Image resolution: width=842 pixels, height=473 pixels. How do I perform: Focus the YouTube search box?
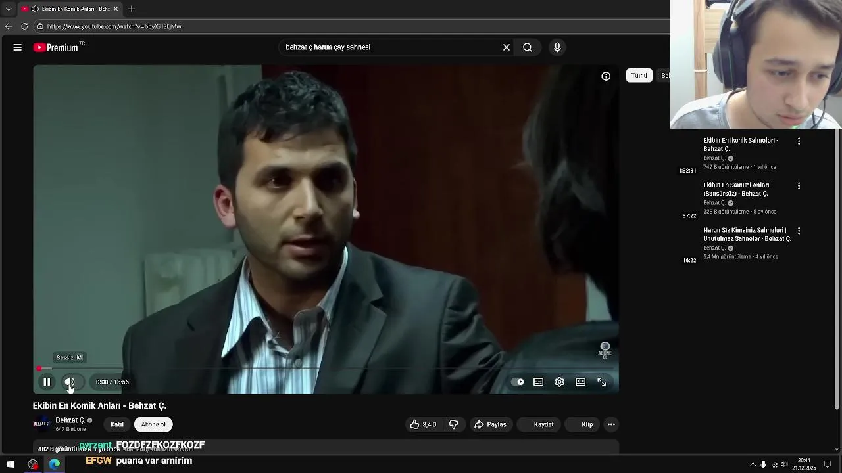[391, 47]
